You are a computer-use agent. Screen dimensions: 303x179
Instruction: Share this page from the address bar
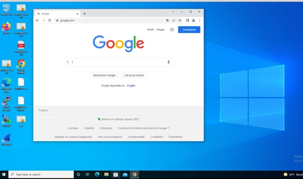click(174, 20)
